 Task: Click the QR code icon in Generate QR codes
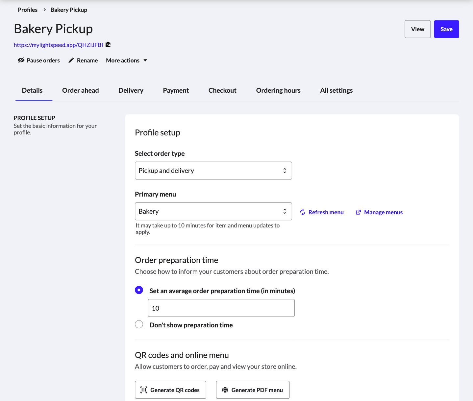click(144, 390)
